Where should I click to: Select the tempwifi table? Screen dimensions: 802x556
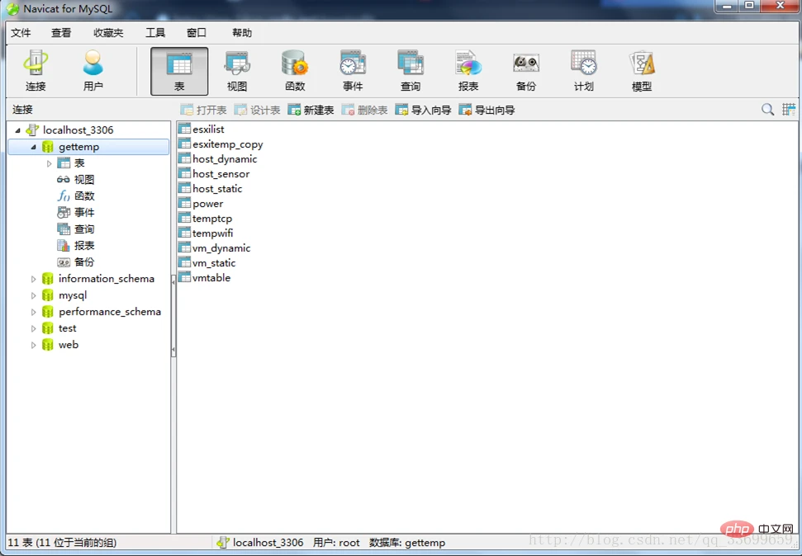(x=206, y=233)
